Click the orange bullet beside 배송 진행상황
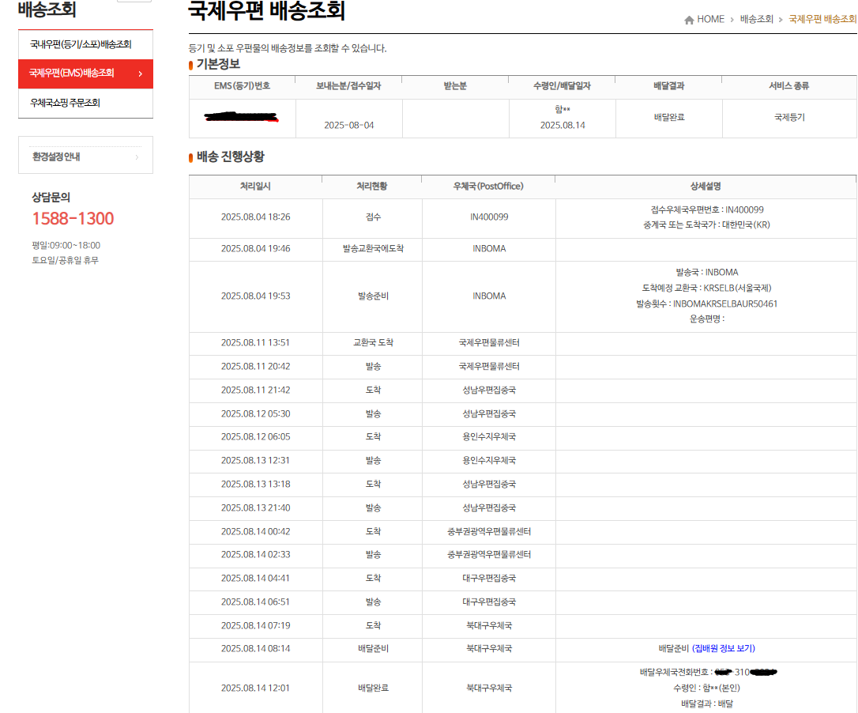Viewport: 858px width, 713px height. tap(190, 158)
